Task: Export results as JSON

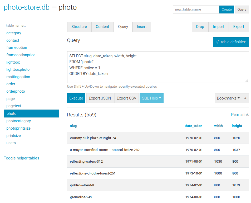Action: coord(100,98)
